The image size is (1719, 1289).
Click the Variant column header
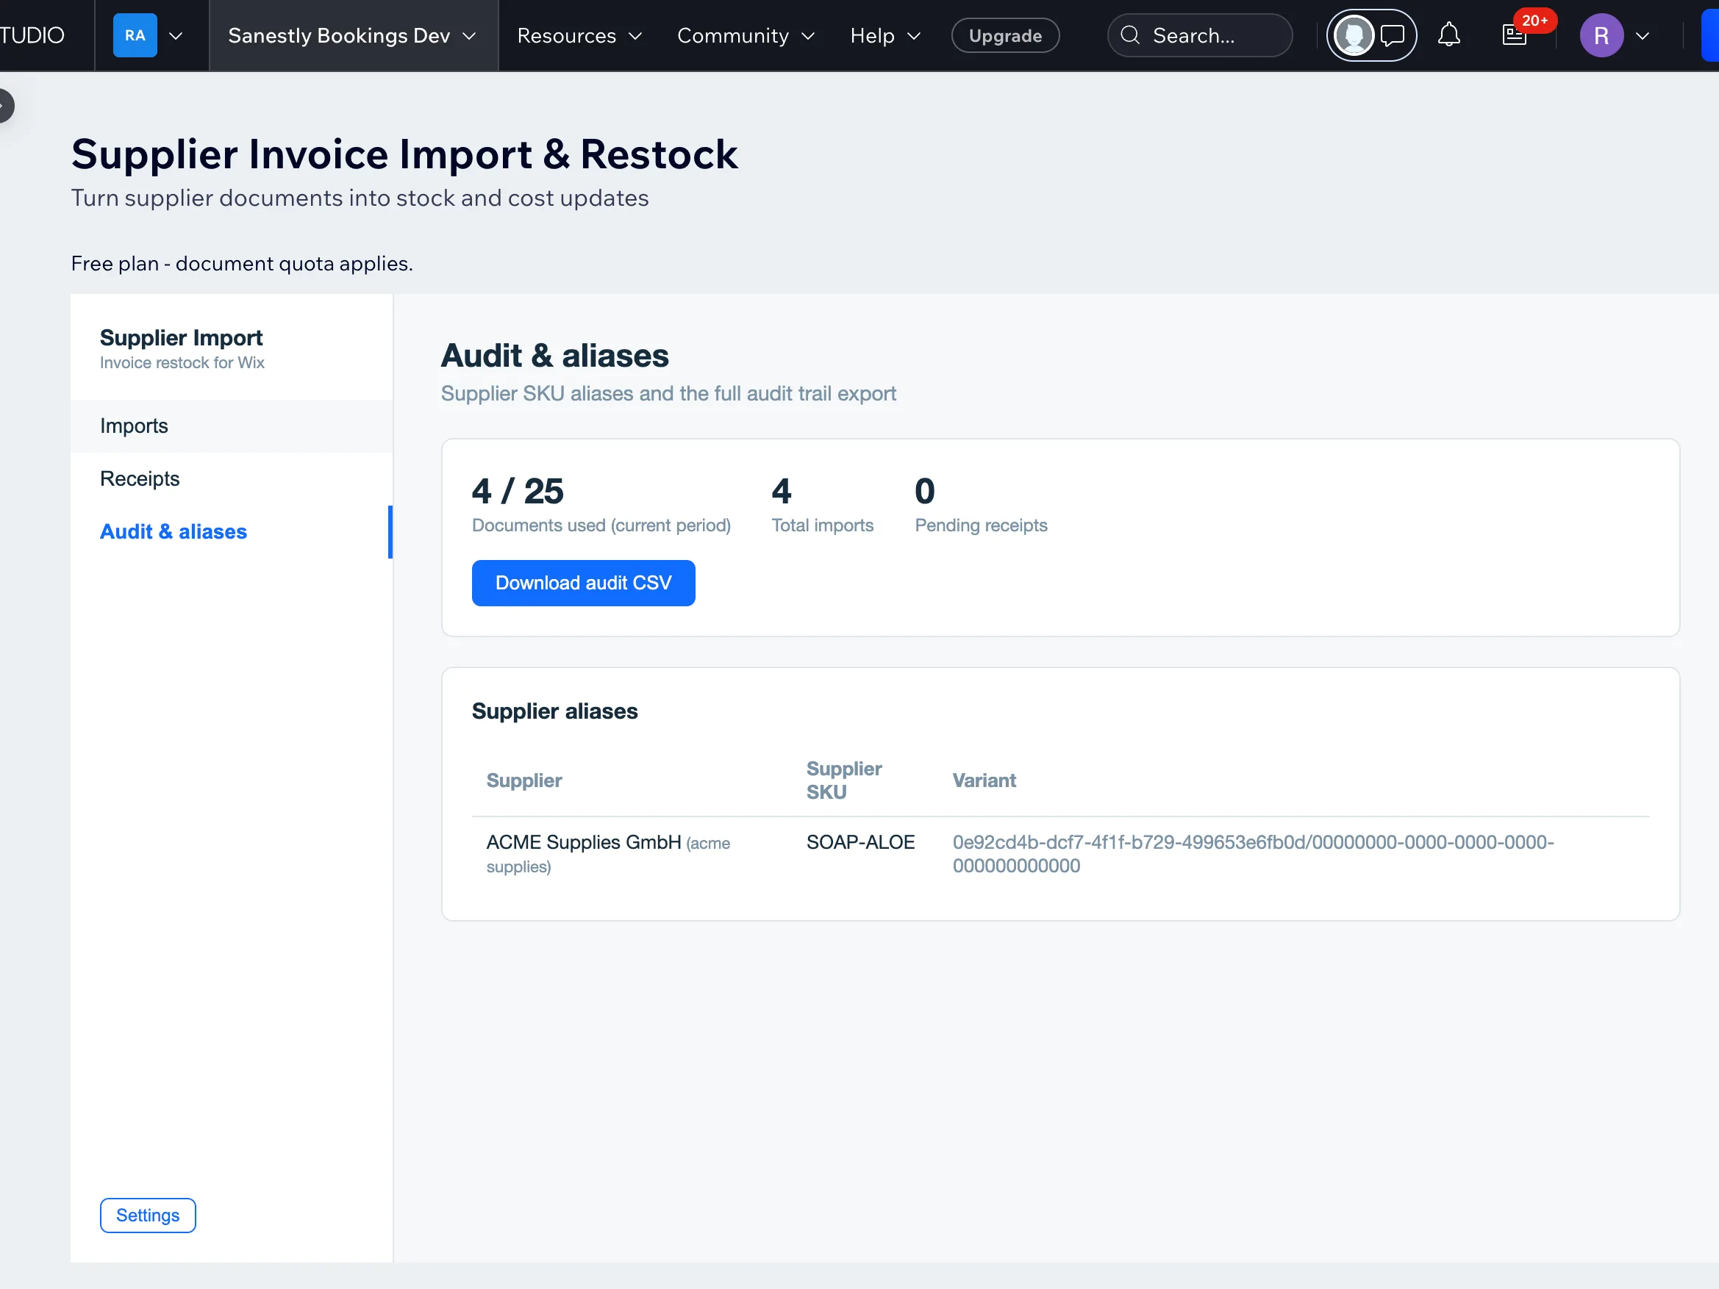(984, 780)
